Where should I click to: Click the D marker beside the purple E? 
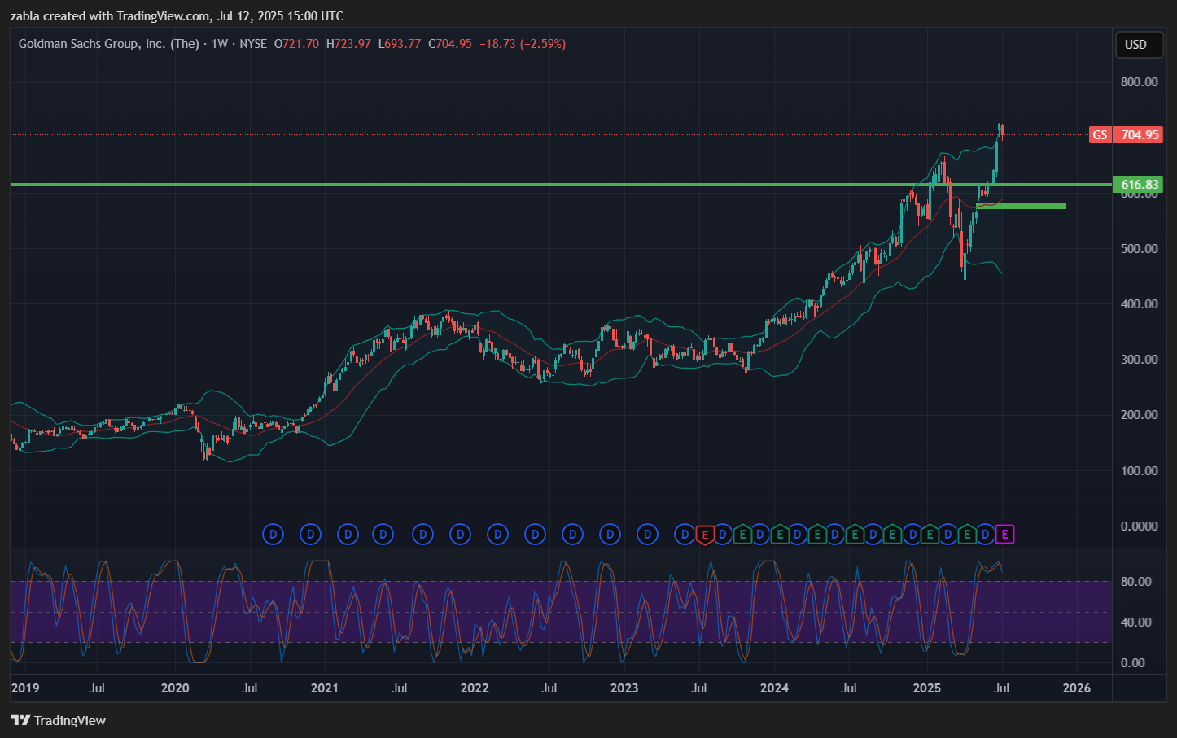[986, 535]
